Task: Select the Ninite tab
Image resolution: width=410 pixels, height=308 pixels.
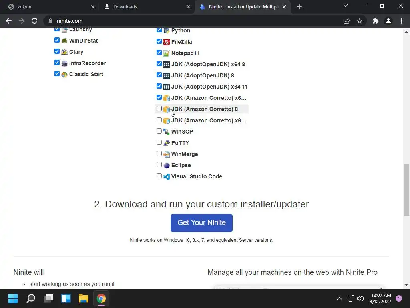Action: 243,7
